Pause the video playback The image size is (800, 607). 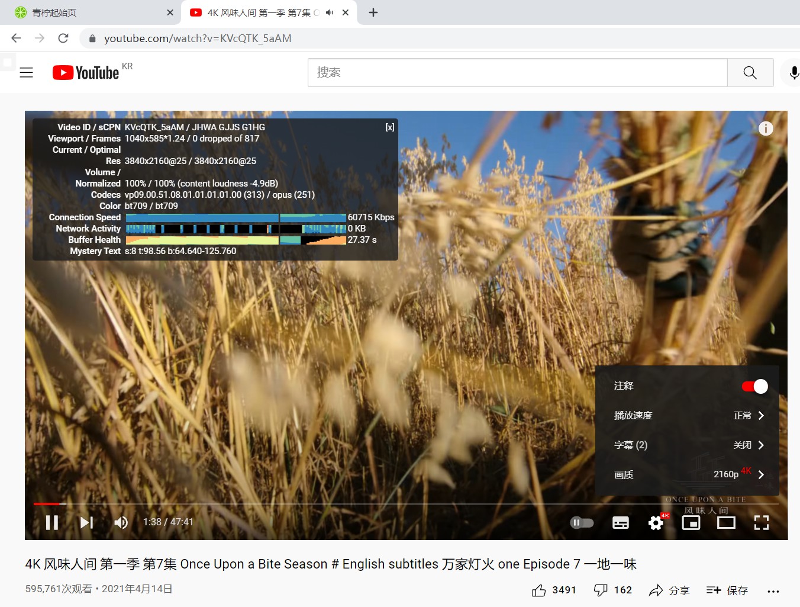point(52,522)
